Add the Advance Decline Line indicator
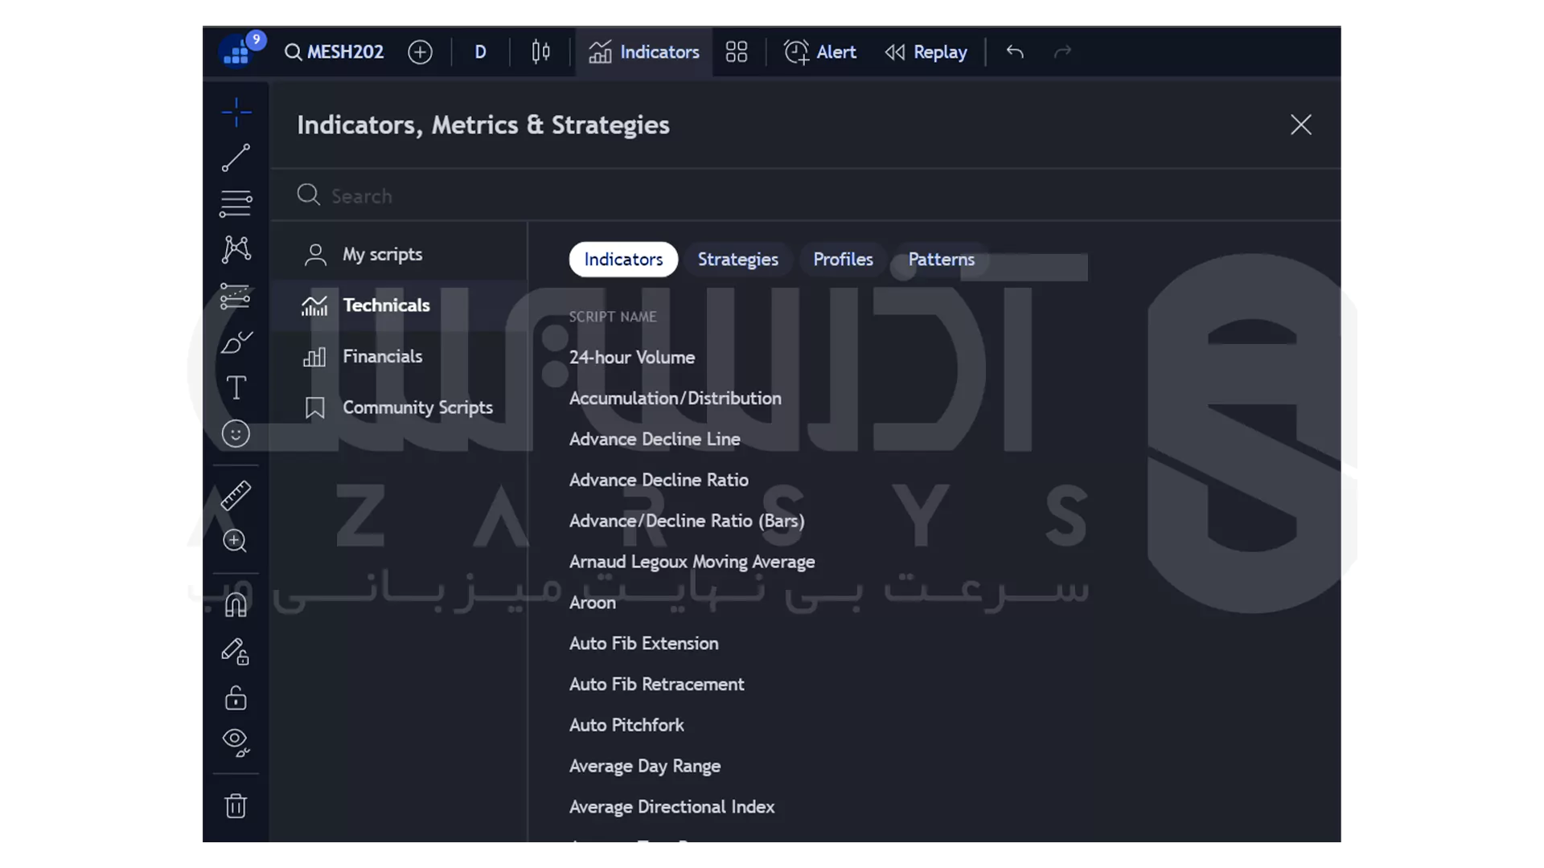 click(655, 440)
